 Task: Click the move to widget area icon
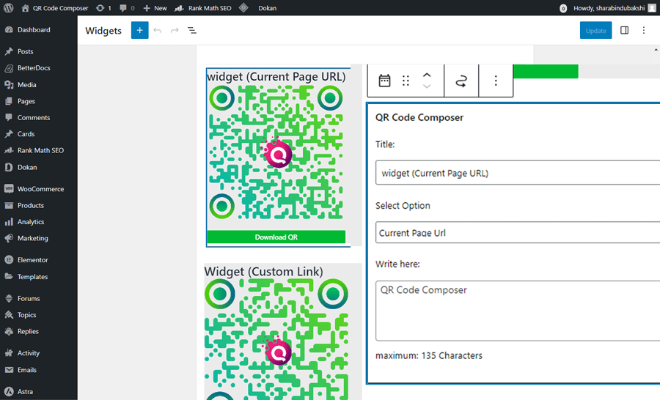pyautogui.click(x=461, y=81)
